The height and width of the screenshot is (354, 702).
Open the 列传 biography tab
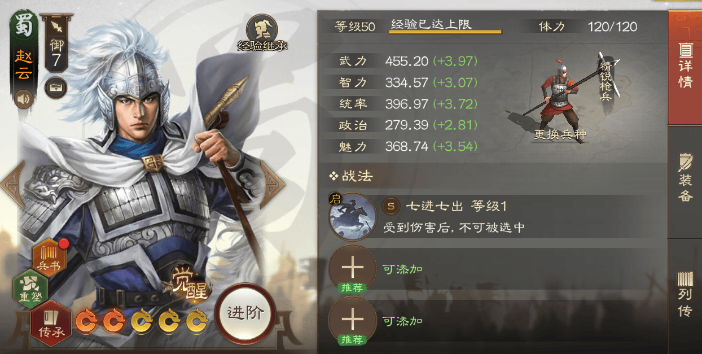pos(685,294)
